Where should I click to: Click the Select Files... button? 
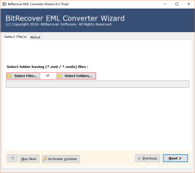pos(23,76)
